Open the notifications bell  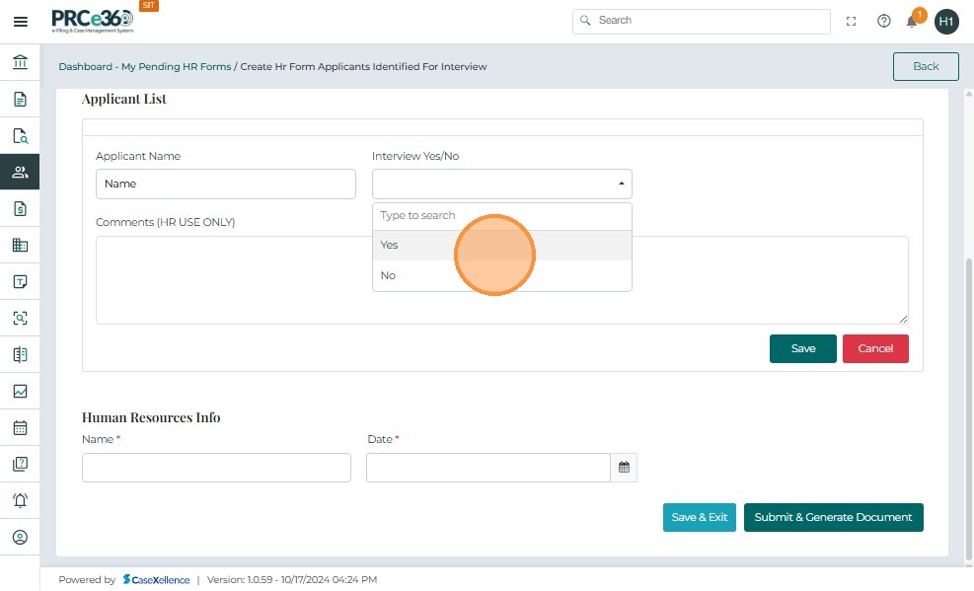911,22
